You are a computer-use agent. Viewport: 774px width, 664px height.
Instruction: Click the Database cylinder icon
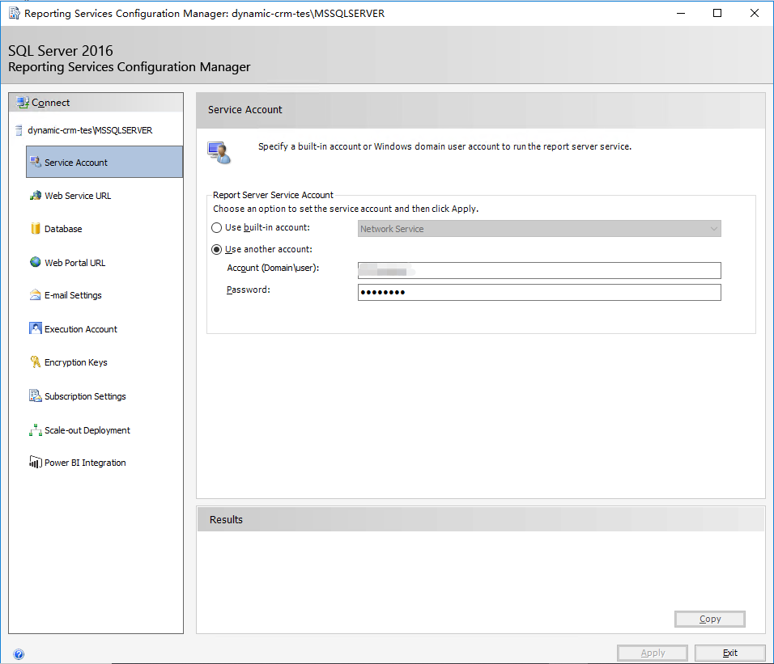tap(36, 228)
